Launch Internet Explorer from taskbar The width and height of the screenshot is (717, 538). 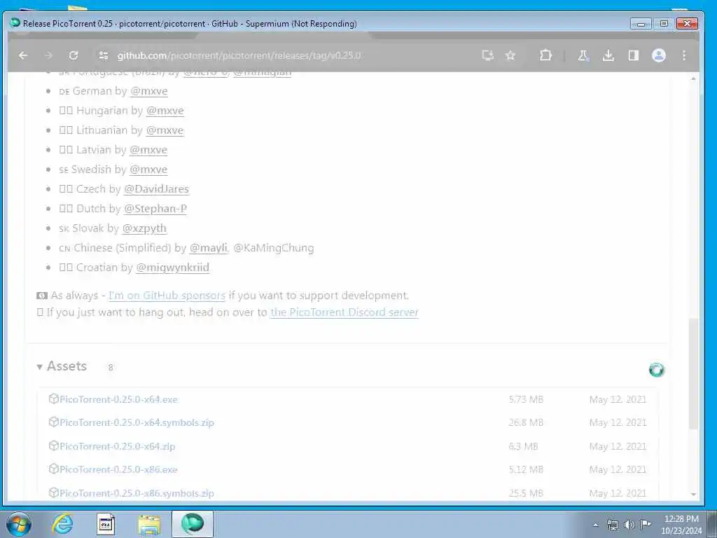click(62, 524)
